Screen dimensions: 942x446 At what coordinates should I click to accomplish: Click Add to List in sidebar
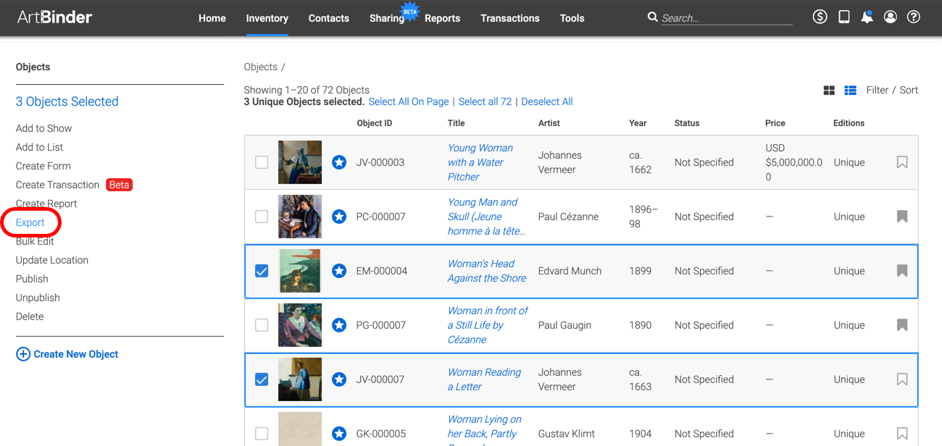tap(39, 147)
